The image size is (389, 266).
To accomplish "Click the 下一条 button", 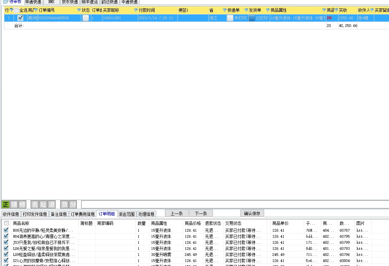I will [x=201, y=213].
